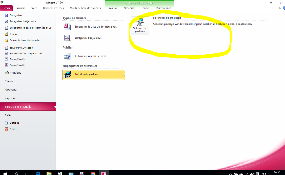Click the Windows Start button

click(5, 173)
